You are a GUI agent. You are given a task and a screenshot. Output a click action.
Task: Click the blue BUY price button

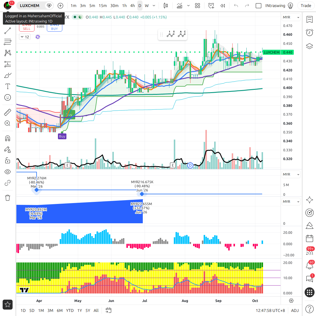[x=54, y=28]
